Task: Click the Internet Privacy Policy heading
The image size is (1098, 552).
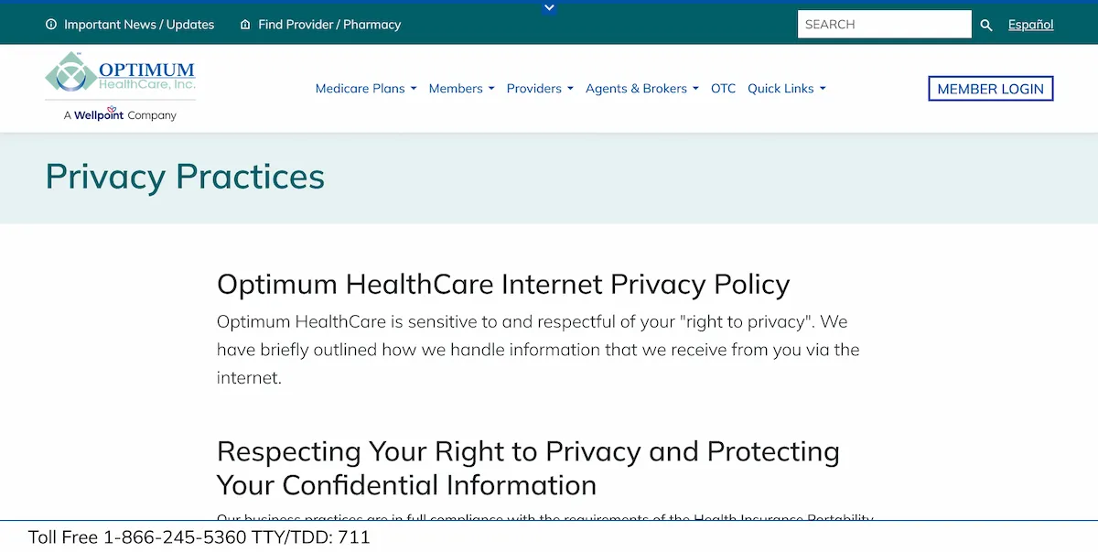Action: (x=503, y=285)
